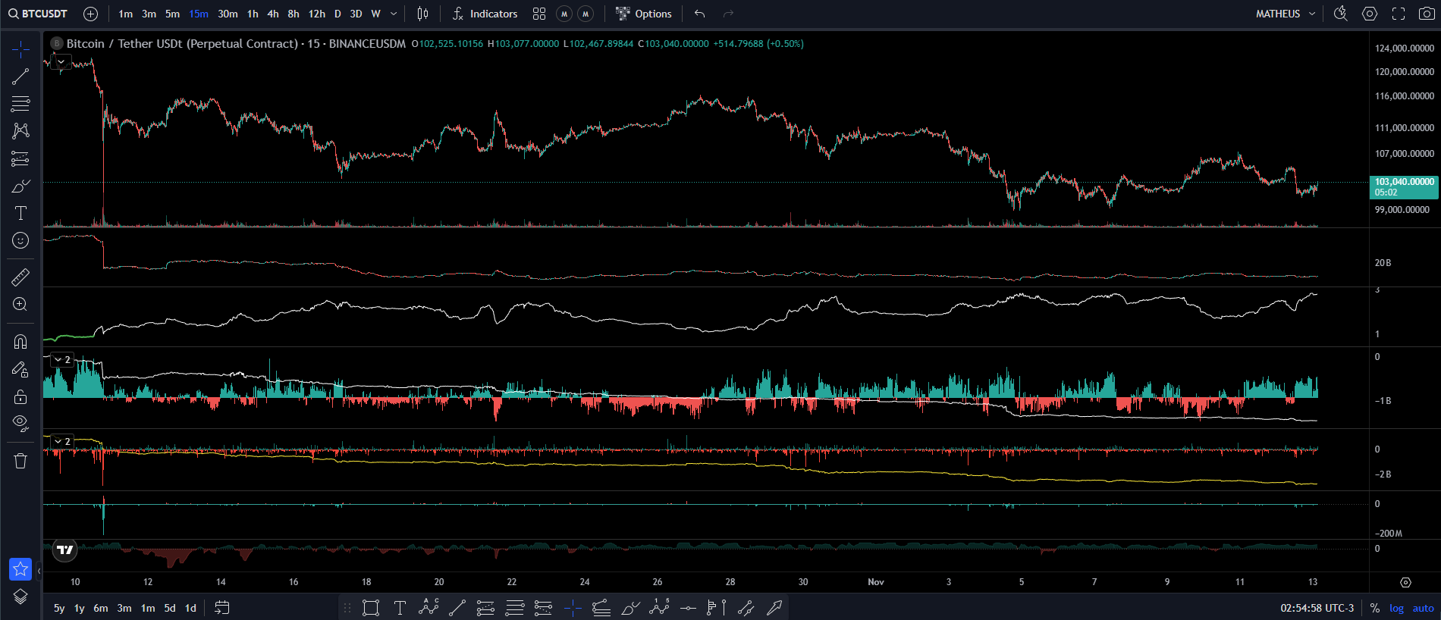Add a symbol with the plus button

90,14
